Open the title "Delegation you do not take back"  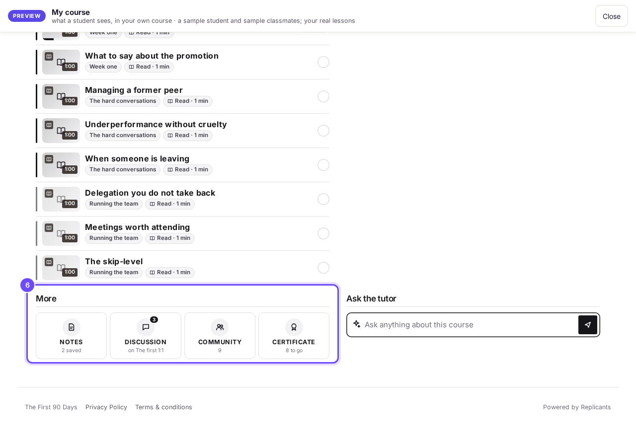(150, 193)
